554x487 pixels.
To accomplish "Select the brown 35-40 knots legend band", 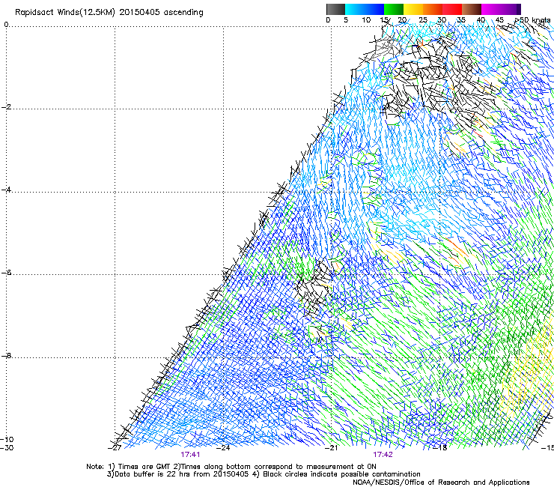I will pos(472,9).
